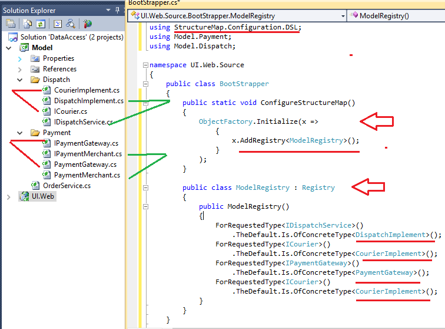Collapse the ModelRegistry class outline

coord(145,187)
